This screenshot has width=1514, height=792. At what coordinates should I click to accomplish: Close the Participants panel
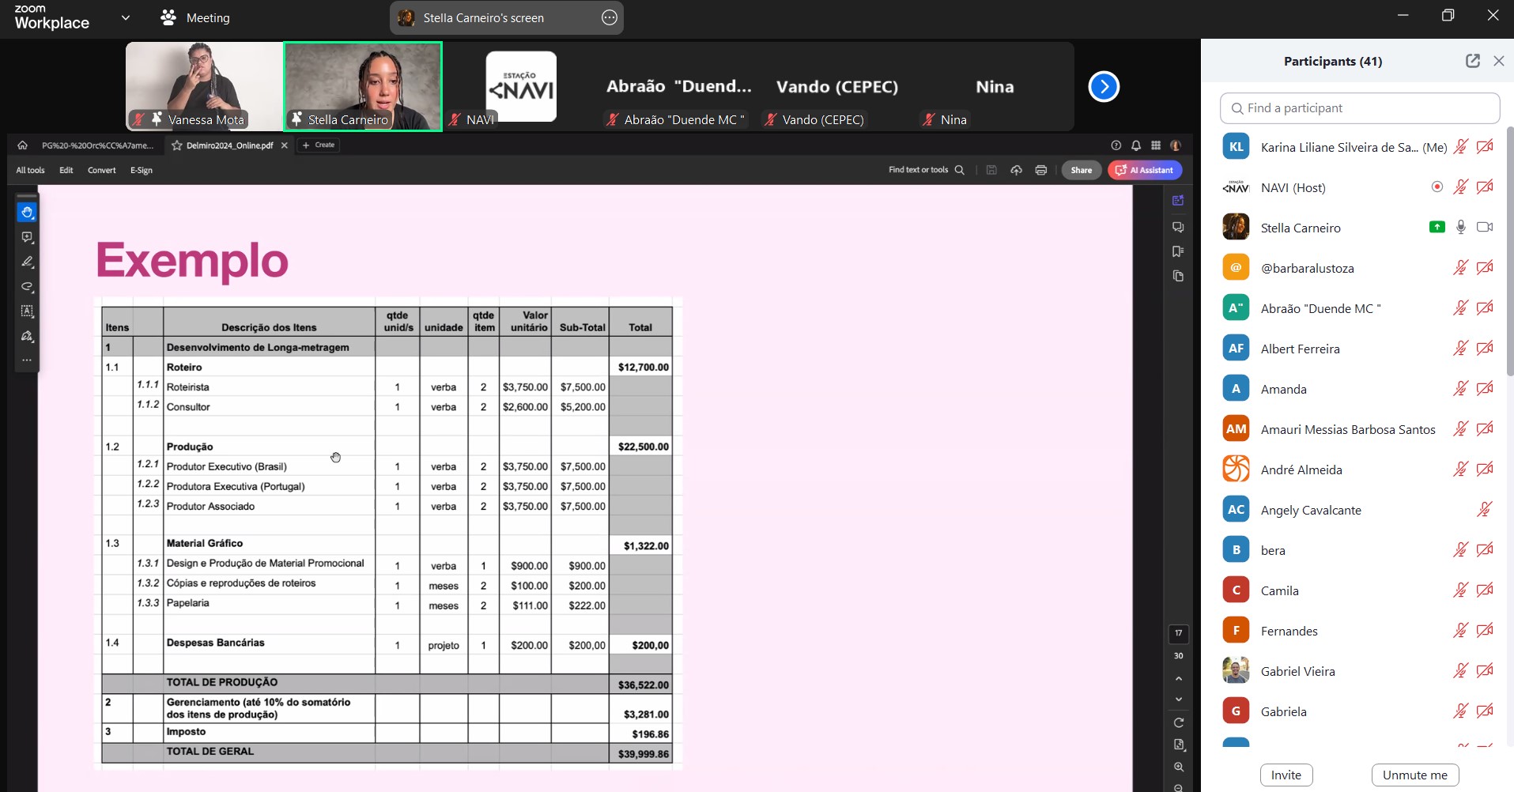point(1498,61)
